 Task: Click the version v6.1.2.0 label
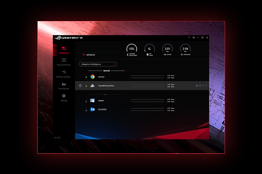57,137
